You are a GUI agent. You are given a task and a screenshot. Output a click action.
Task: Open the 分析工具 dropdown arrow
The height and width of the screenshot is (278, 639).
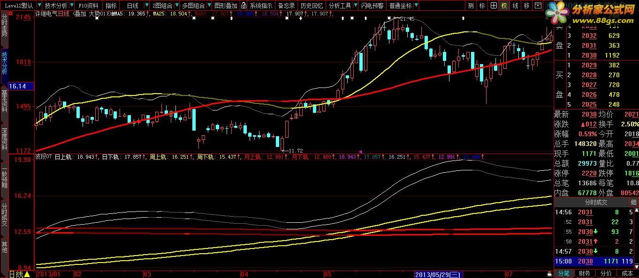355,6
